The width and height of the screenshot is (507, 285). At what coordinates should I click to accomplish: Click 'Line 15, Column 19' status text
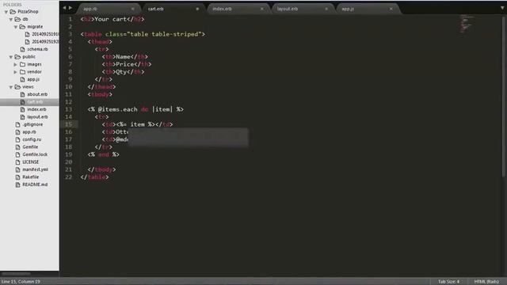click(21, 282)
